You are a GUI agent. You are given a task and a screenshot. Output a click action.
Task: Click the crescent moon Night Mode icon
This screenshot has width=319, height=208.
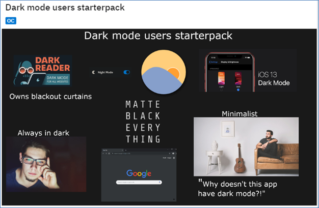pos(94,72)
